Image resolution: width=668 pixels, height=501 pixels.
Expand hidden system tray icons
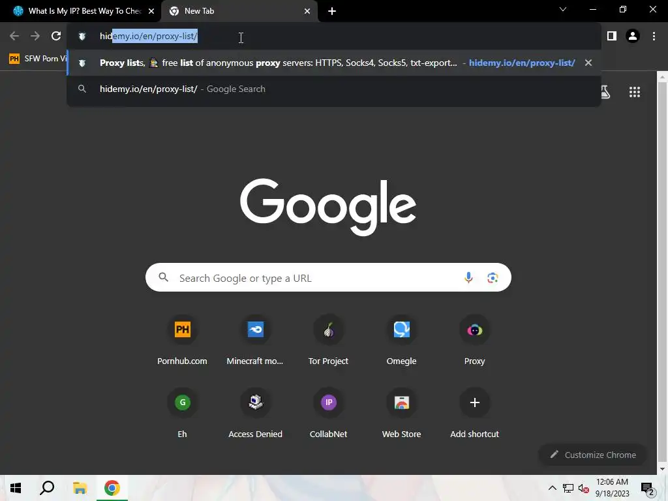552,488
